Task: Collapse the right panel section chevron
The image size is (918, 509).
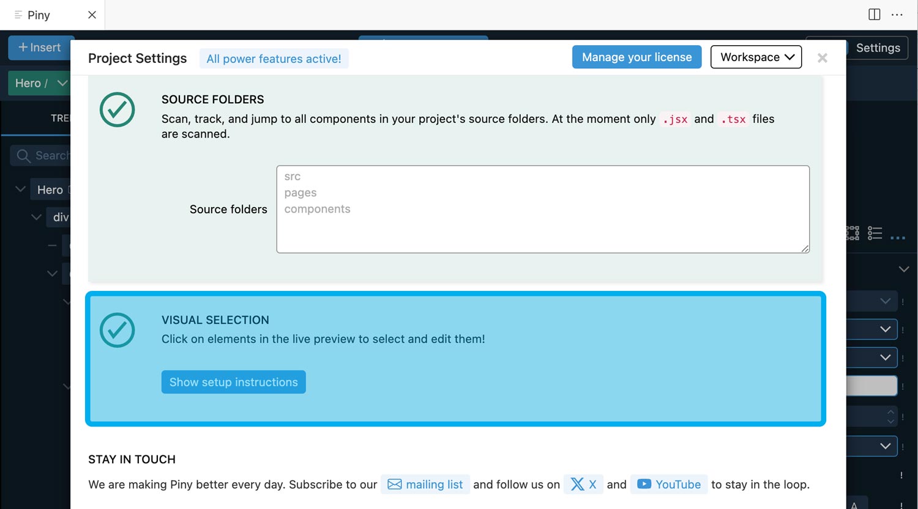Action: (904, 269)
